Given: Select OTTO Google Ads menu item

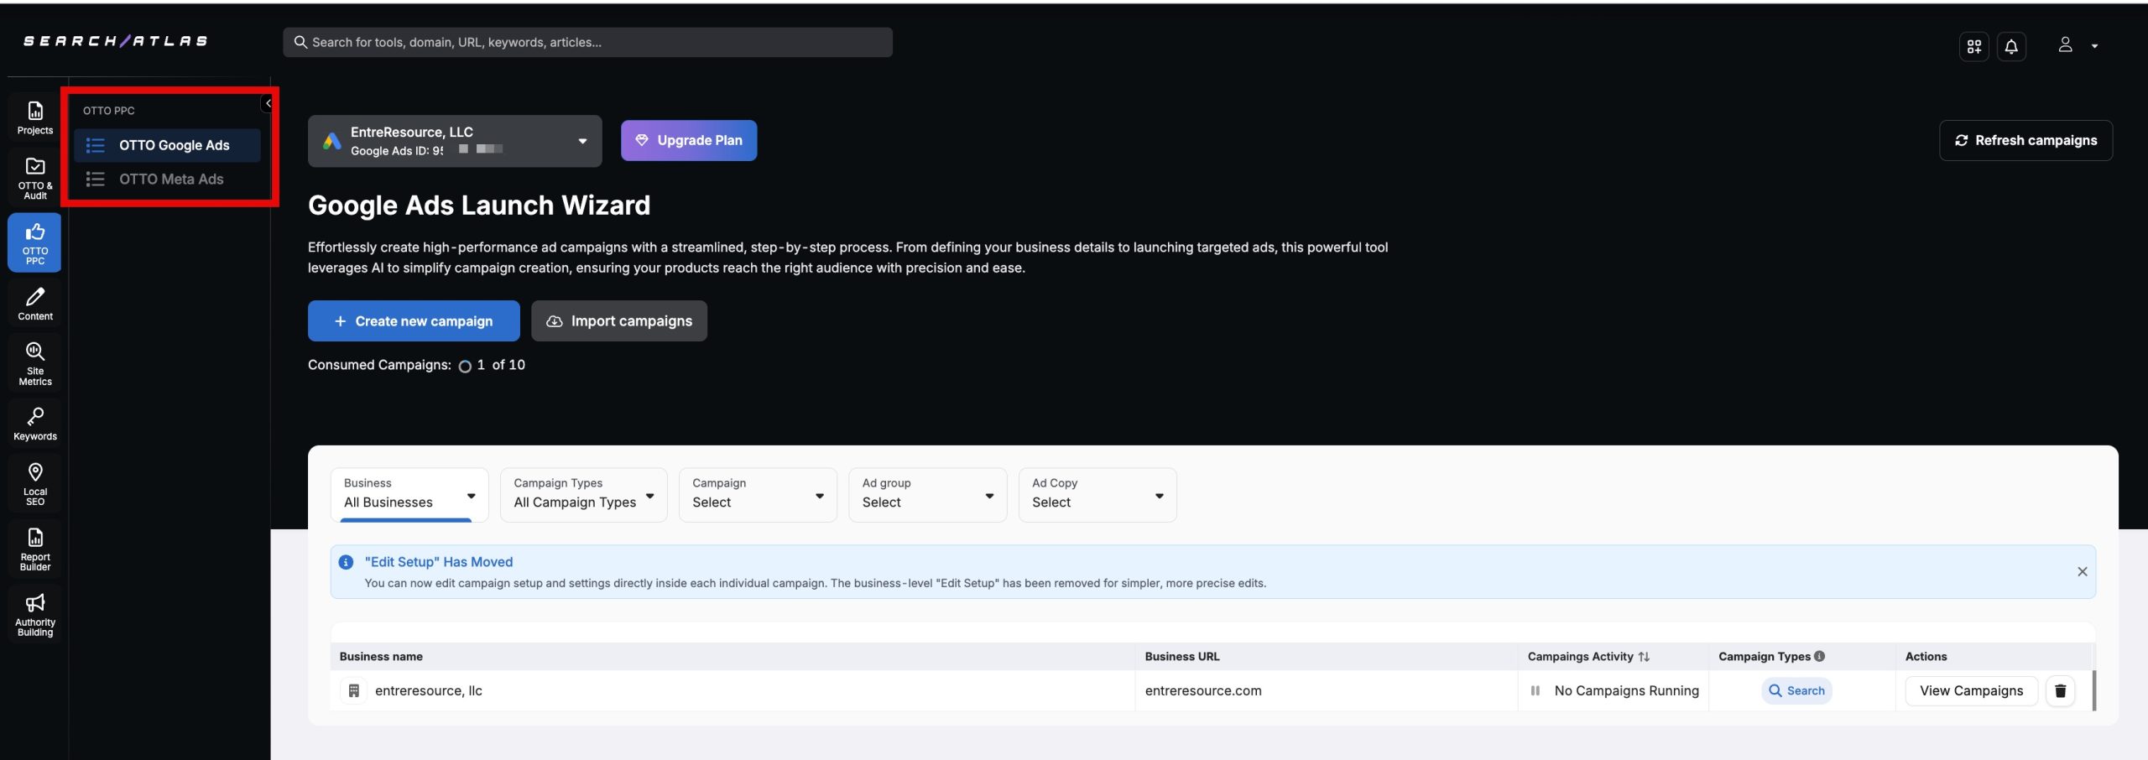Looking at the screenshot, I should 174,145.
